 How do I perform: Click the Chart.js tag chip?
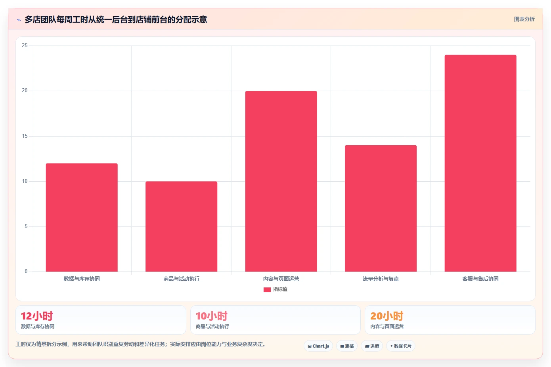point(318,346)
